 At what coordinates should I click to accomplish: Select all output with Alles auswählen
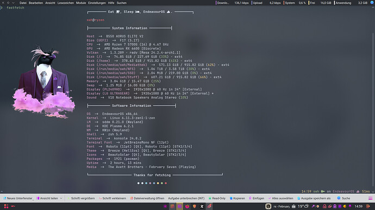tap(280, 198)
